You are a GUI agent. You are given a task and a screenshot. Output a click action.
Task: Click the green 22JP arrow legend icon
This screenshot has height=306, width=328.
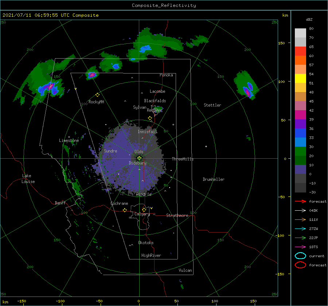(x=300, y=238)
